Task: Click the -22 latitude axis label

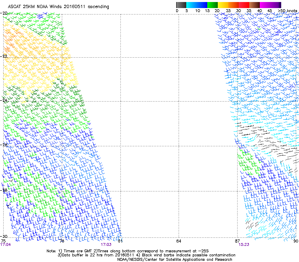Action: click(x=4, y=56)
